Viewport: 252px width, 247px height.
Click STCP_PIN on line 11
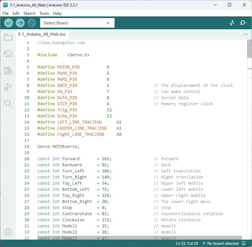[67, 104]
